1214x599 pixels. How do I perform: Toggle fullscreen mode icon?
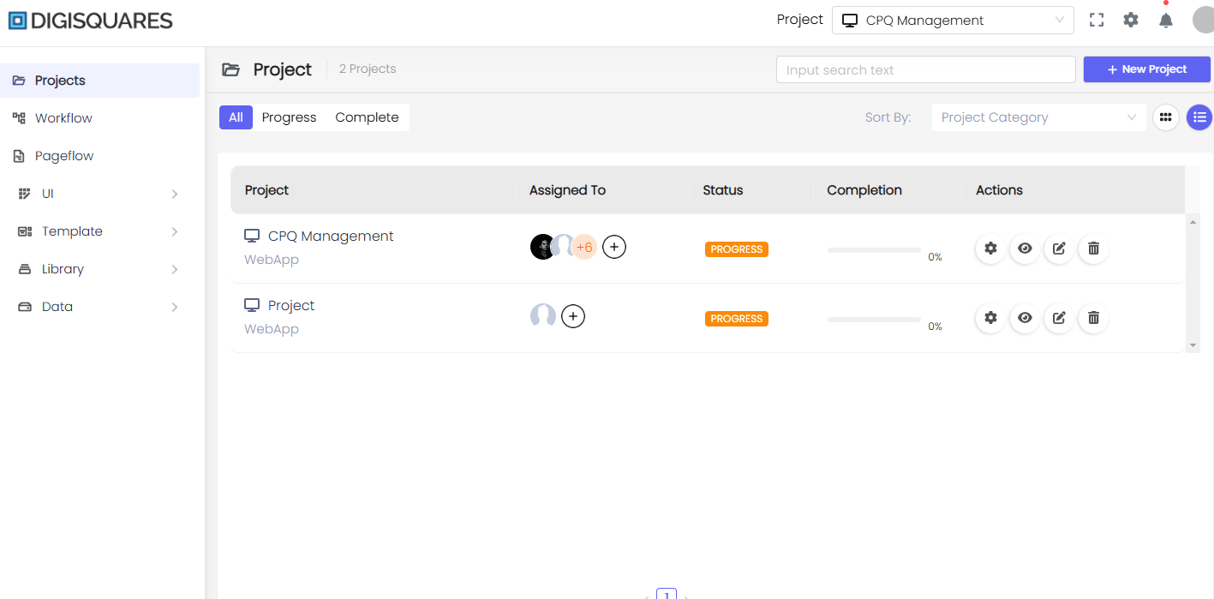tap(1097, 20)
